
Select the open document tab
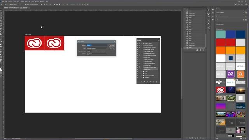point(16,8)
